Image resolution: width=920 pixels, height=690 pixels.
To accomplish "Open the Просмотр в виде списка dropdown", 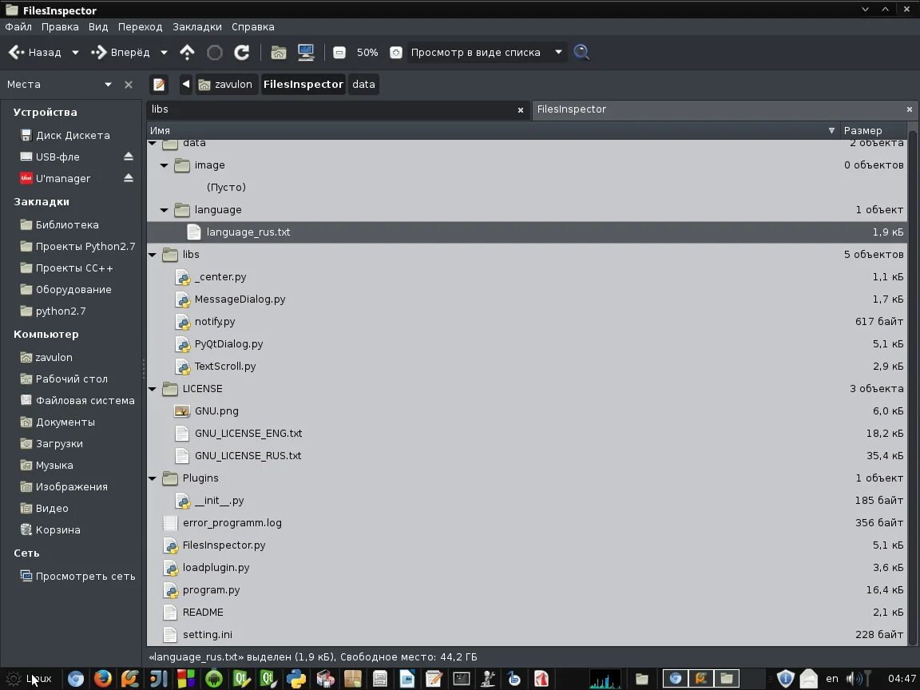I will [x=486, y=52].
